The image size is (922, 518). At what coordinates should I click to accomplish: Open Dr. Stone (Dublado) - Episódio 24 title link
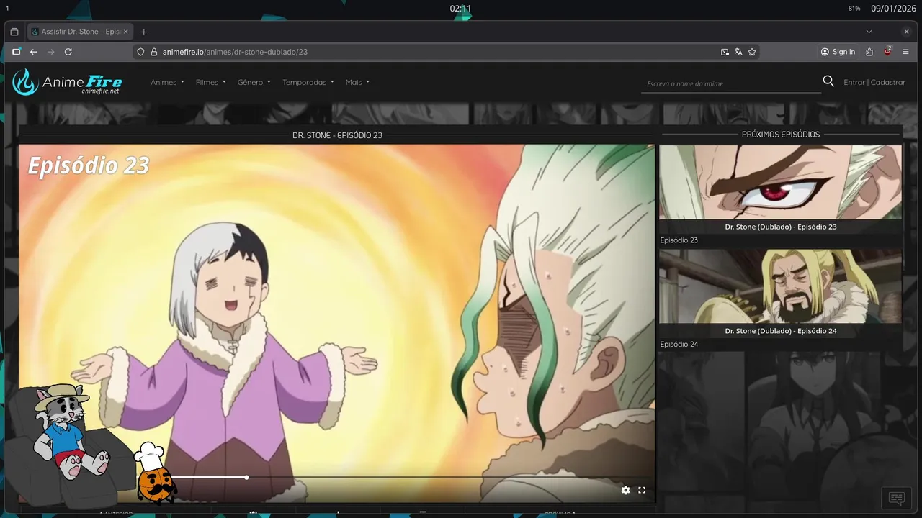(x=781, y=331)
